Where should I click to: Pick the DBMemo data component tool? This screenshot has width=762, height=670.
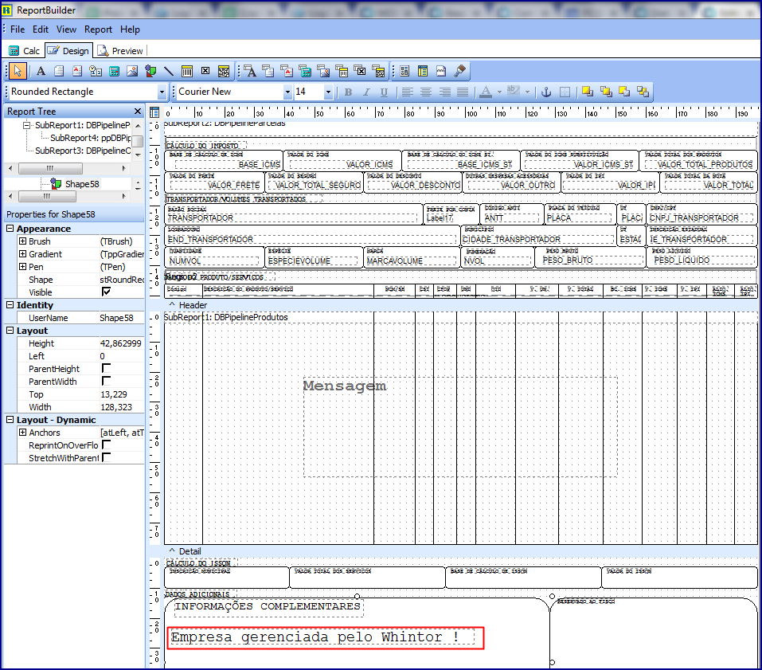[268, 71]
